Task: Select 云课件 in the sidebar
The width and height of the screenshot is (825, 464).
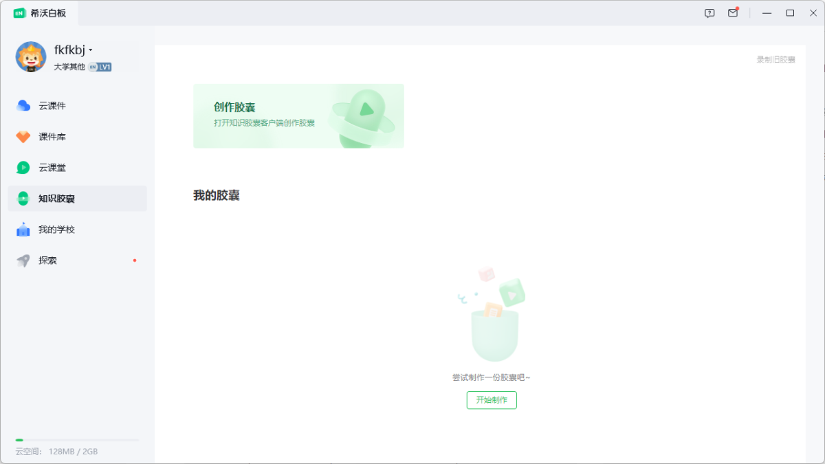Action: (77, 106)
